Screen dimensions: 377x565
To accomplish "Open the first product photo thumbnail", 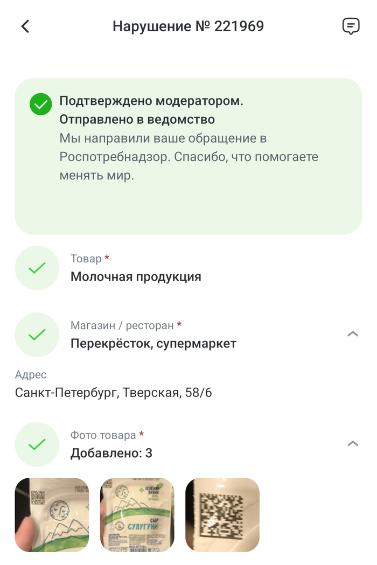I will click(x=52, y=515).
